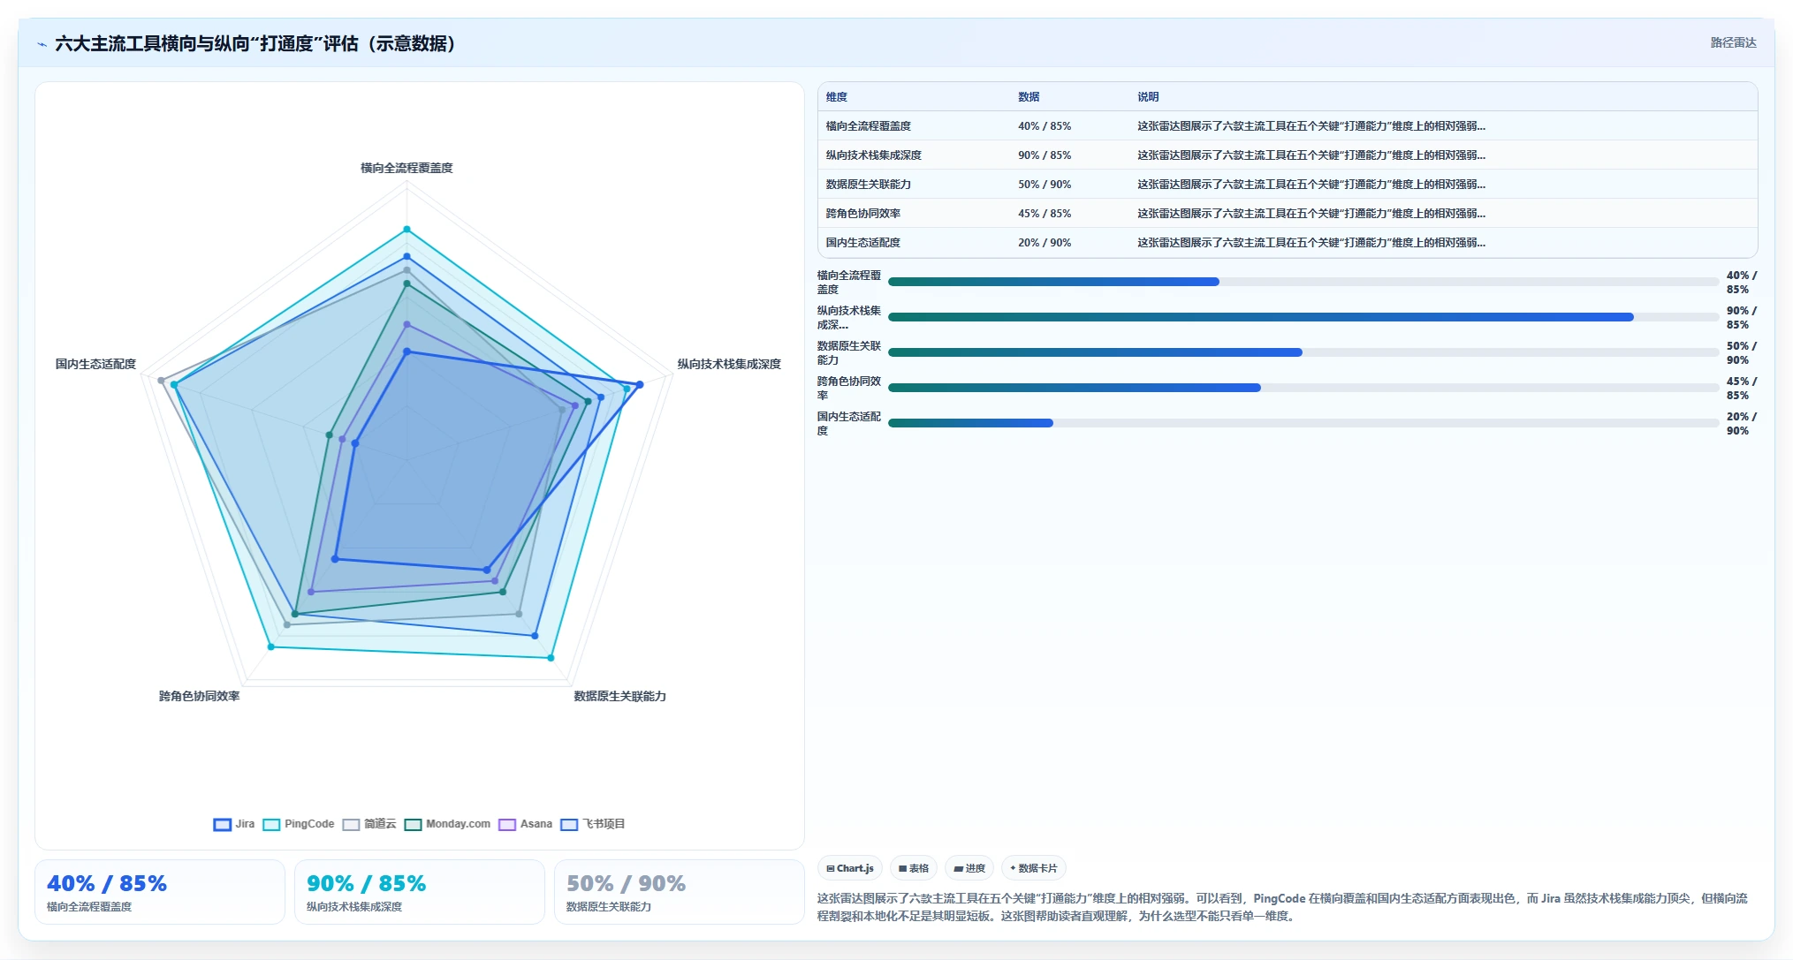Click the 国内生态适配度 progress bar

tap(1303, 423)
